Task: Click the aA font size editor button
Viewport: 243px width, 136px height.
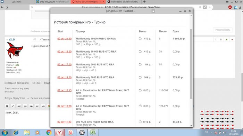Action: coord(43,106)
